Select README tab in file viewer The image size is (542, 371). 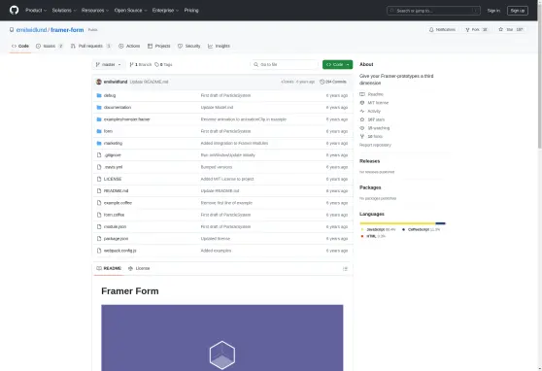(x=109, y=268)
